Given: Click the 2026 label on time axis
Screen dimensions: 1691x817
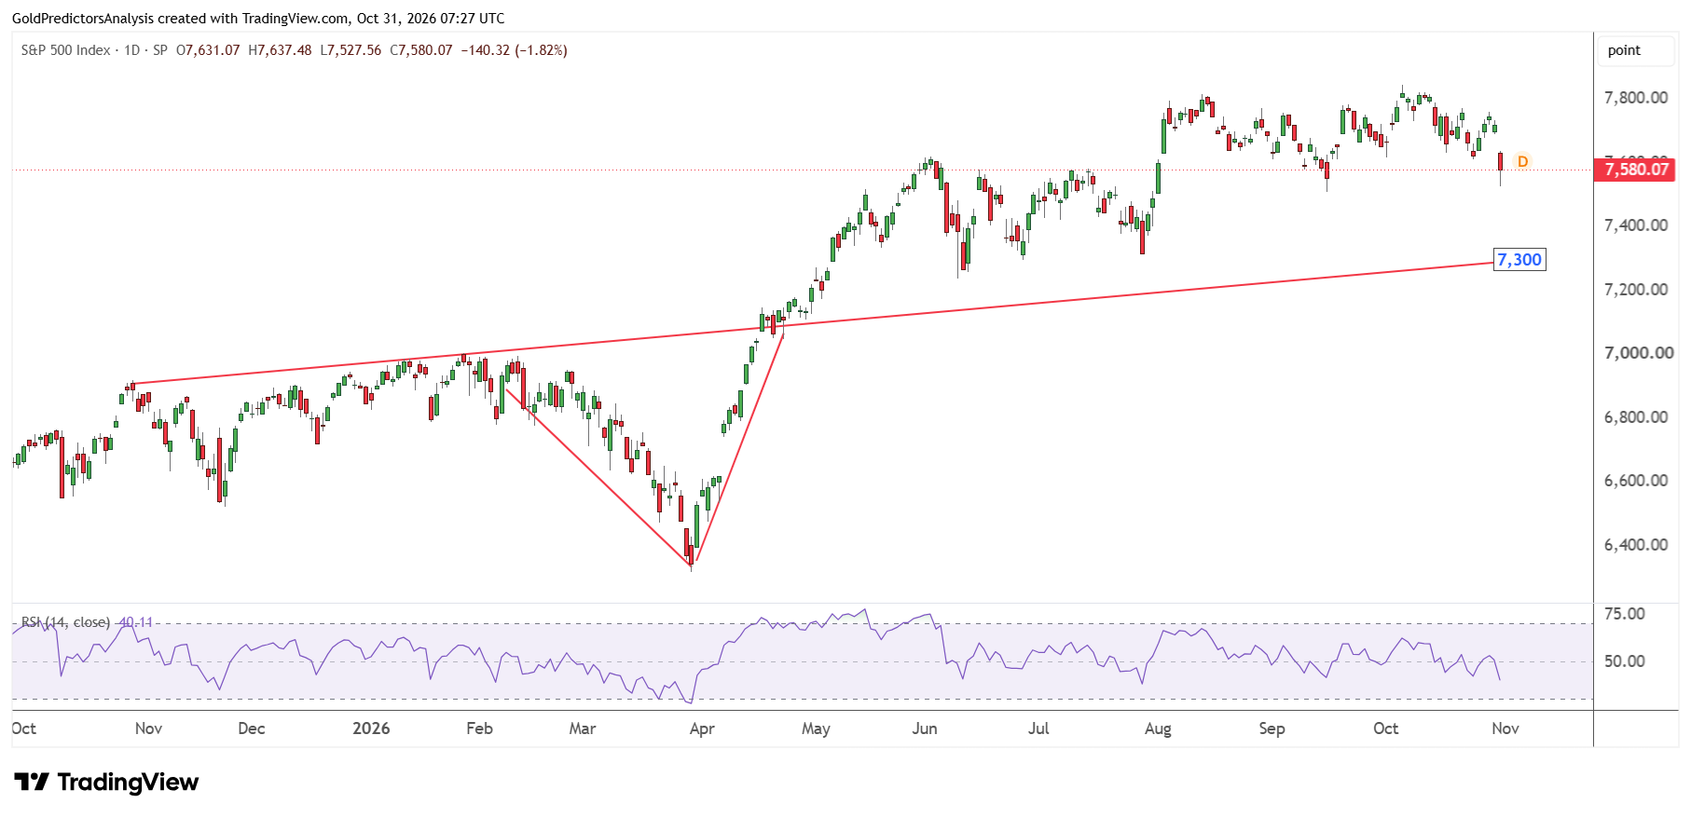Looking at the screenshot, I should tap(371, 728).
